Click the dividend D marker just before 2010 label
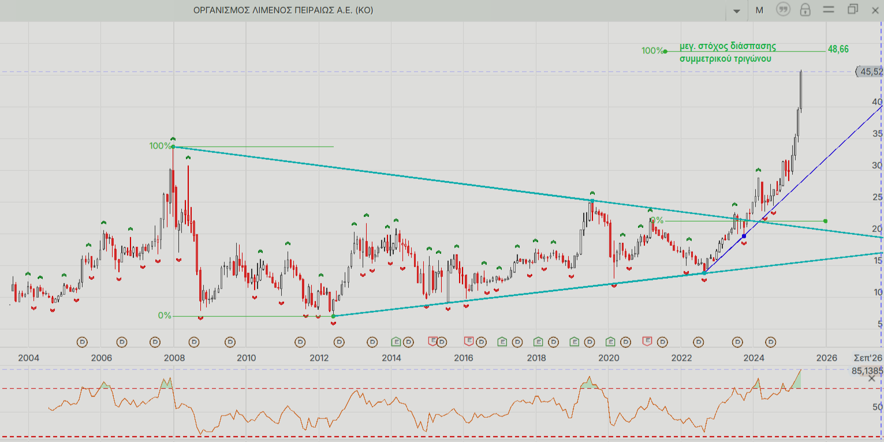Screen dimensions: 884x442 pos(230,342)
